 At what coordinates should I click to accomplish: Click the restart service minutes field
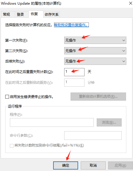tap(74, 83)
